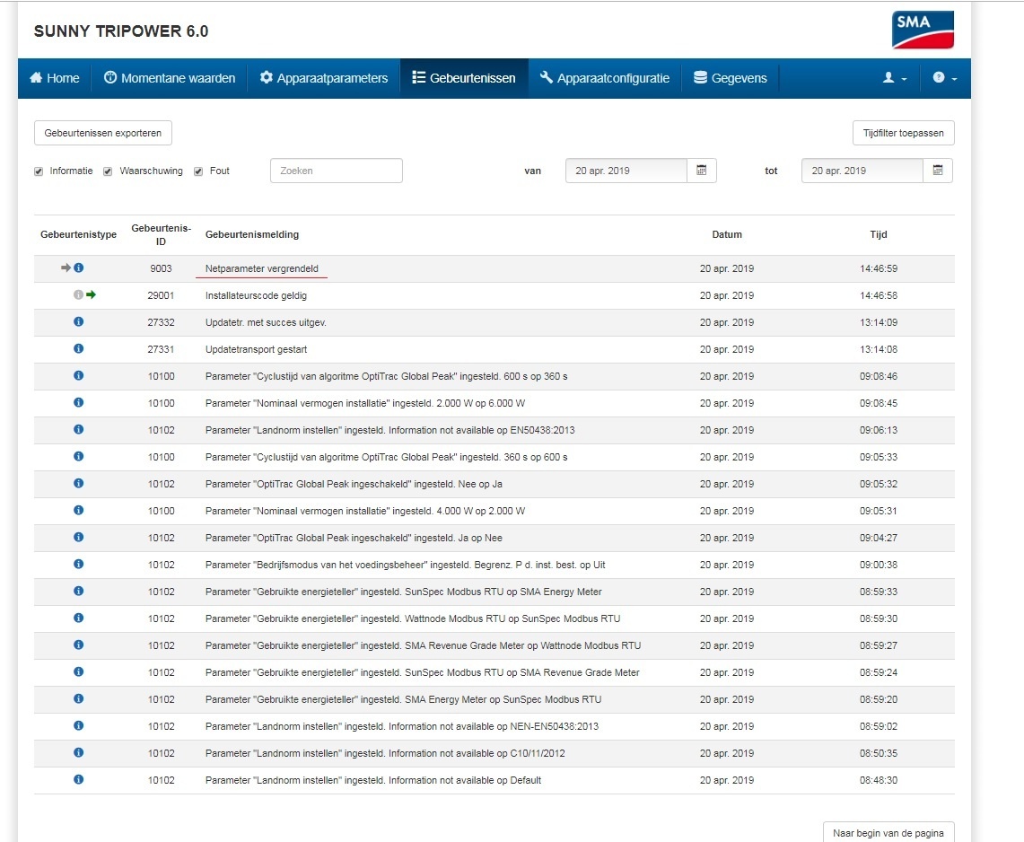Click the Tijd column header
Image resolution: width=1024 pixels, height=842 pixels.
879,234
